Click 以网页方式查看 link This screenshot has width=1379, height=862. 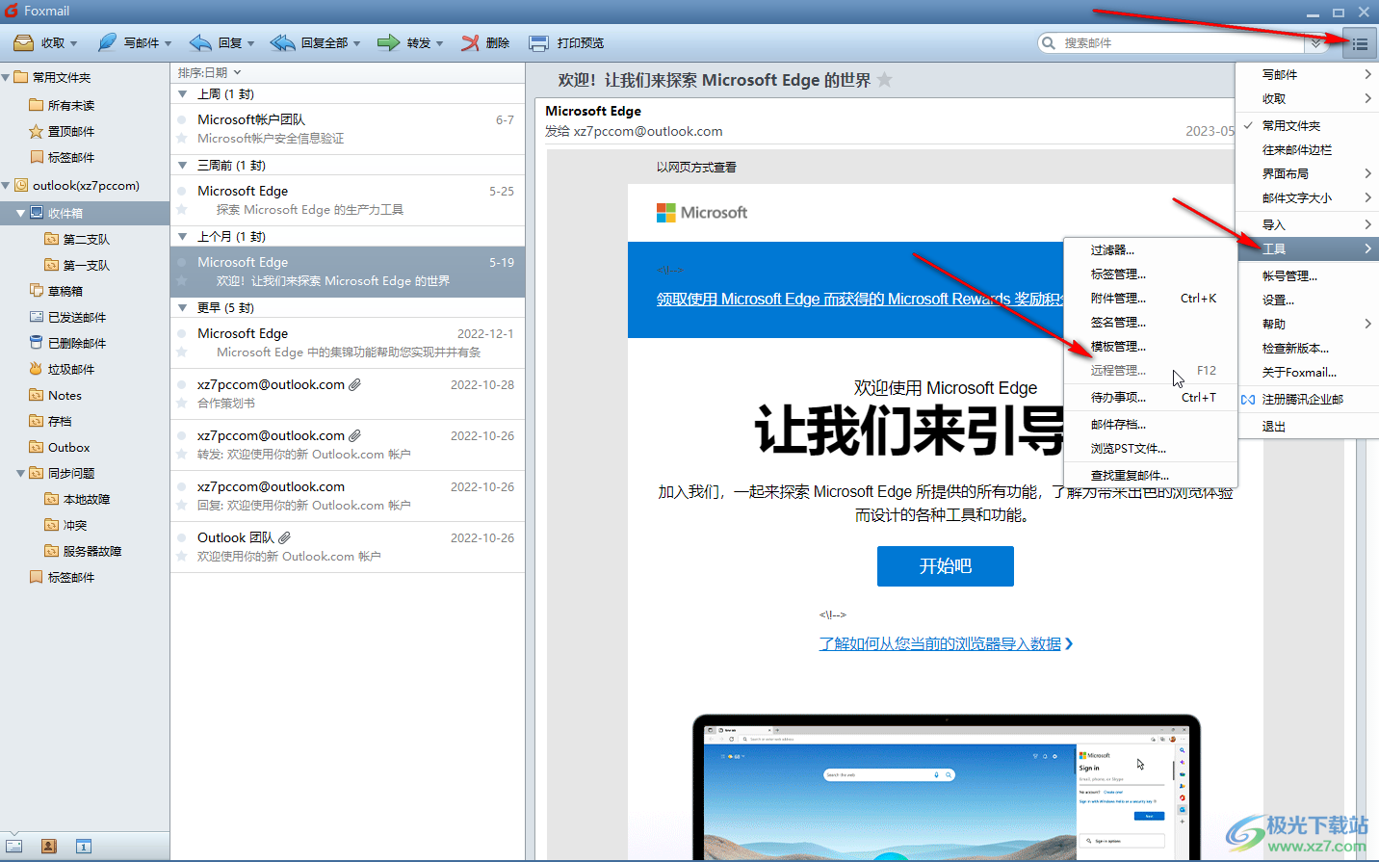tap(696, 167)
